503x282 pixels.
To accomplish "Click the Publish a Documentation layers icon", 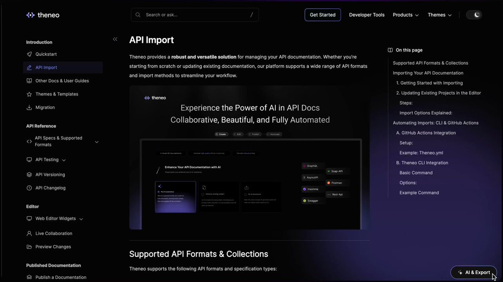I will (29, 277).
